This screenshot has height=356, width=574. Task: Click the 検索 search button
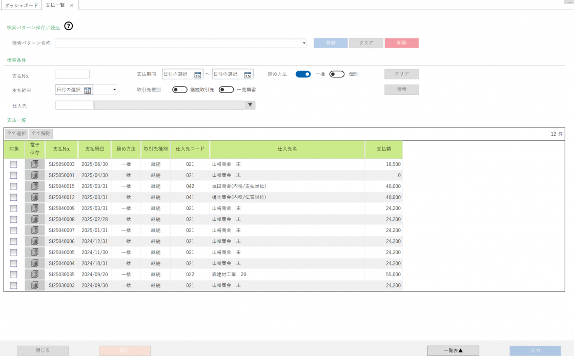point(401,90)
